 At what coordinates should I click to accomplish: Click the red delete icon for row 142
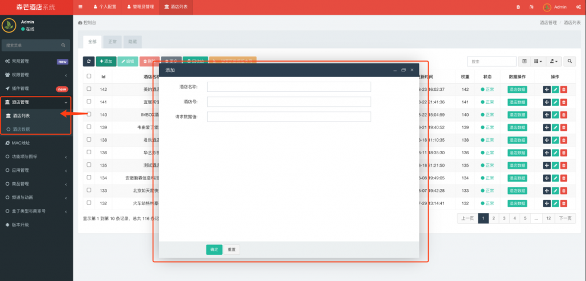pos(564,89)
